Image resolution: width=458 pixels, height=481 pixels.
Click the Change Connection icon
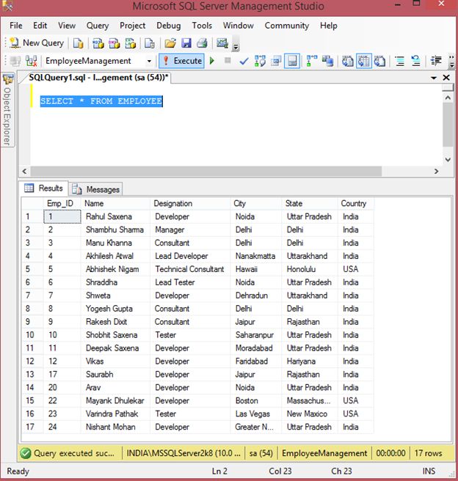pyautogui.click(x=32, y=61)
